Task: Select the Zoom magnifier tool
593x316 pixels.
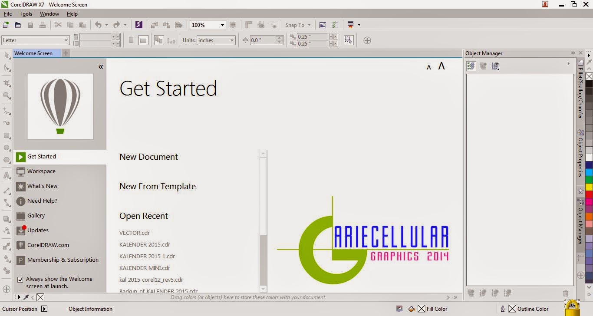Action: (7, 95)
